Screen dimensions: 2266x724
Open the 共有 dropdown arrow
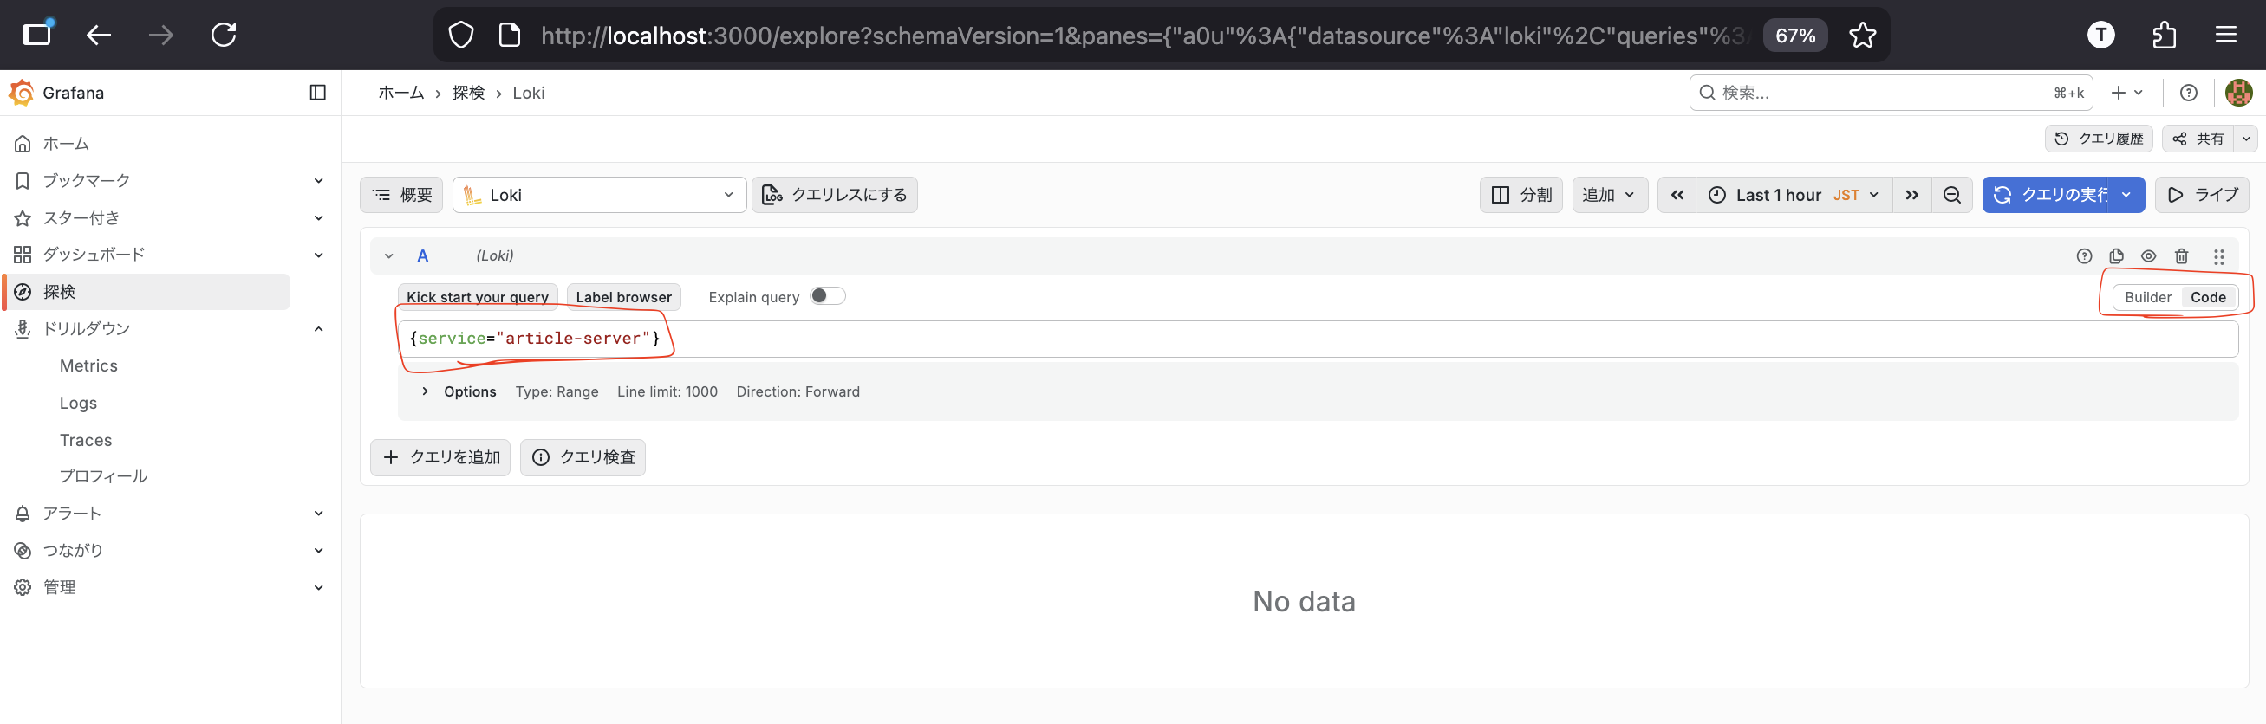(x=2245, y=139)
